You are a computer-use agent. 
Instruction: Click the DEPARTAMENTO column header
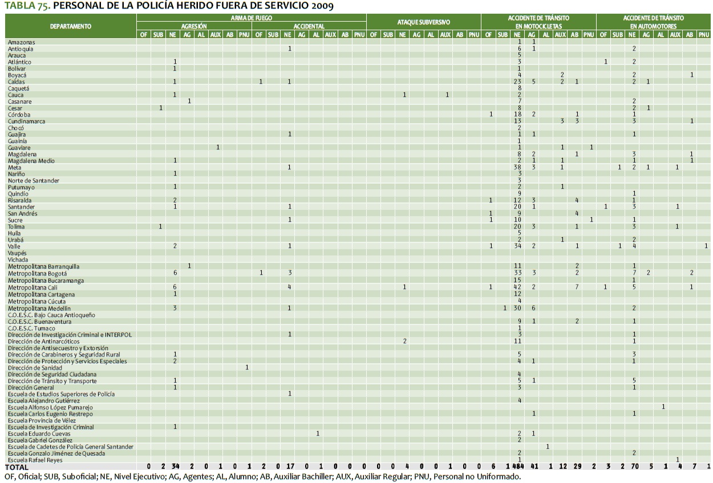pyautogui.click(x=71, y=26)
